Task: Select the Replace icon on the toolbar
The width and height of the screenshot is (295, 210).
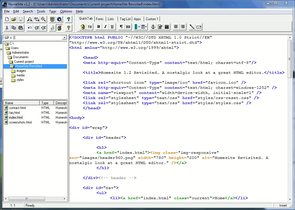Action: [x=37, y=19]
